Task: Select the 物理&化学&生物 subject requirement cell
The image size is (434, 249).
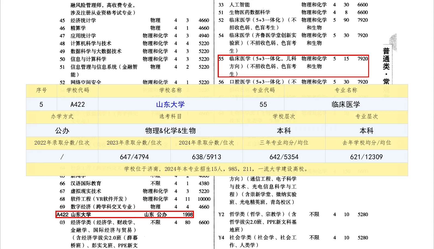Action: coord(170,131)
